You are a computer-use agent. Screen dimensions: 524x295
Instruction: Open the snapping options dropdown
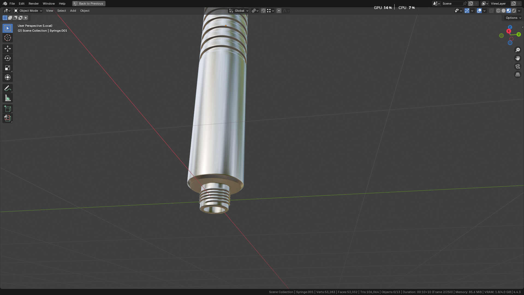coord(270,11)
